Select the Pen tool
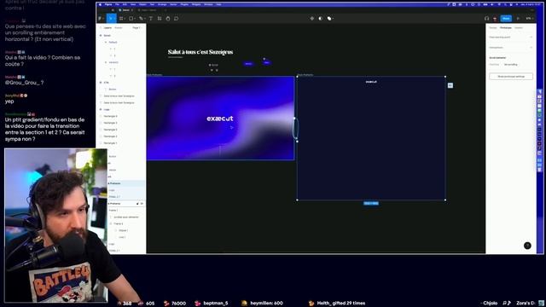 pos(141,19)
